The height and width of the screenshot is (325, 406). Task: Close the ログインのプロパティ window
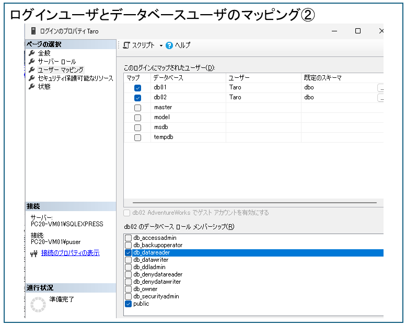click(x=381, y=31)
